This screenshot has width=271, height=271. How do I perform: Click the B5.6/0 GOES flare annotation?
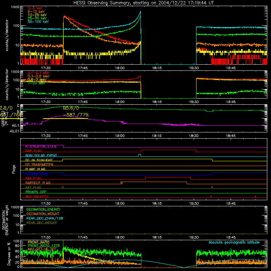click(71, 108)
